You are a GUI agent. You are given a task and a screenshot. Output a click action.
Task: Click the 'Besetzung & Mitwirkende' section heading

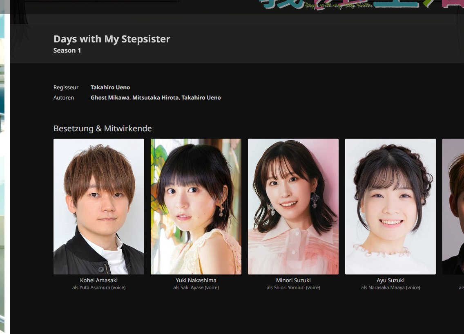pyautogui.click(x=103, y=128)
